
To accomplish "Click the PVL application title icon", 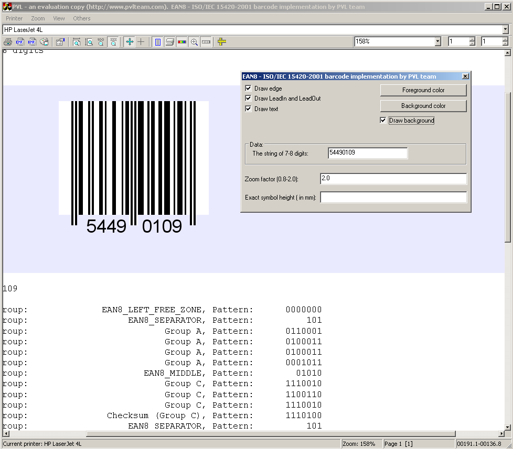I will [6, 6].
